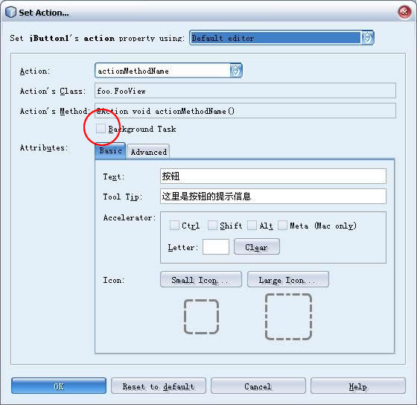Enable the Background Task checkbox
The image size is (417, 405).
[x=101, y=129]
